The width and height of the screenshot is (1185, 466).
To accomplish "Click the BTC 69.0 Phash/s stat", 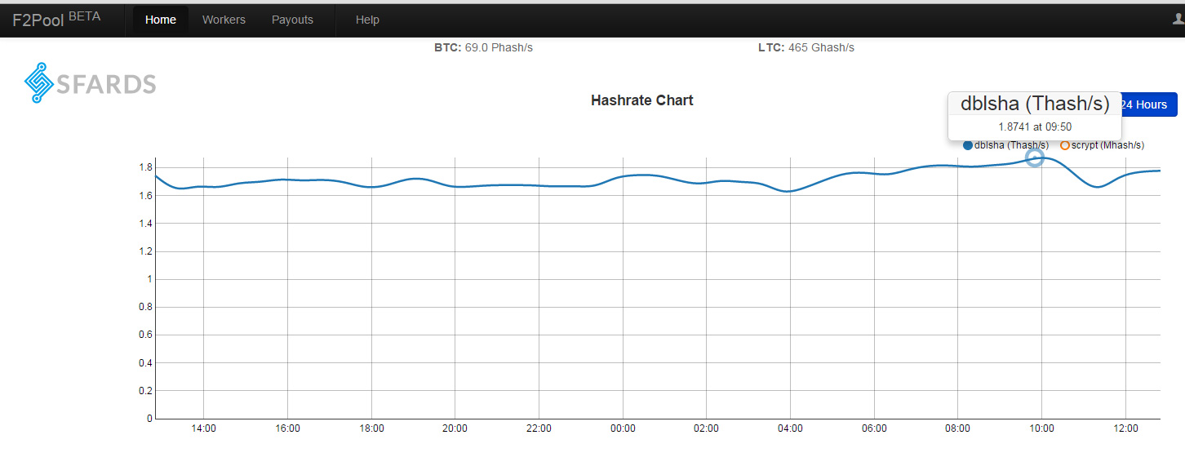I will 483,47.
